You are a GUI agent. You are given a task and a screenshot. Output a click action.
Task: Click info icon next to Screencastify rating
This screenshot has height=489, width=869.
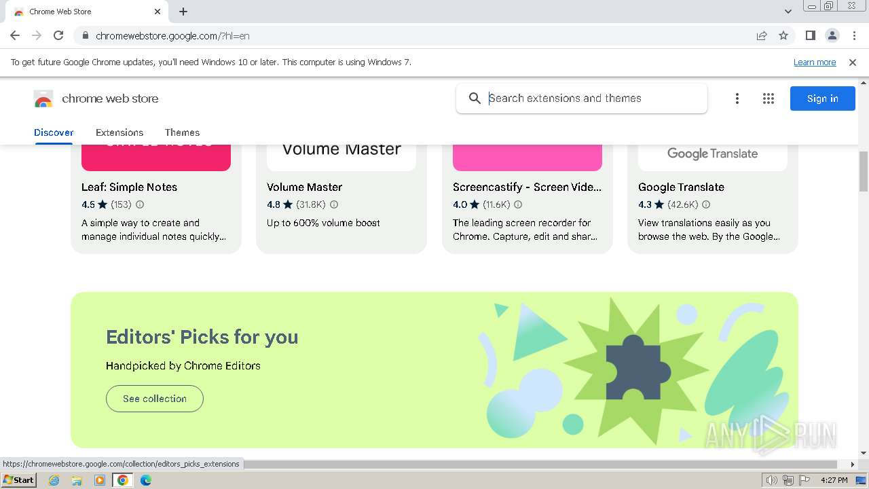pos(518,204)
